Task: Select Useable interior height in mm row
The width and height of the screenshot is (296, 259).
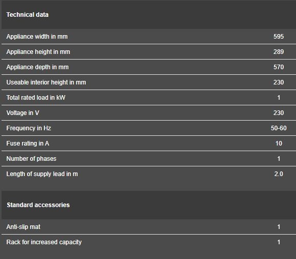Action: tap(149, 82)
